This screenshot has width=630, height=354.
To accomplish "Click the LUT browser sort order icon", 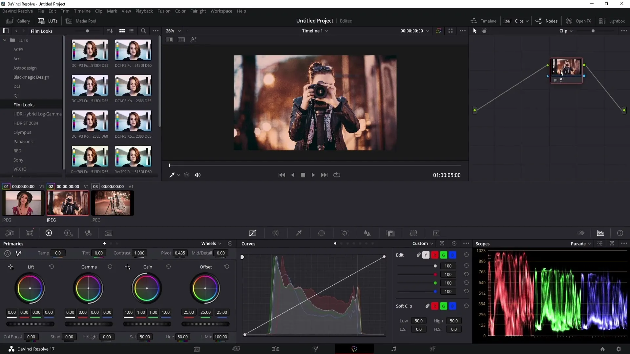I will tap(110, 31).
